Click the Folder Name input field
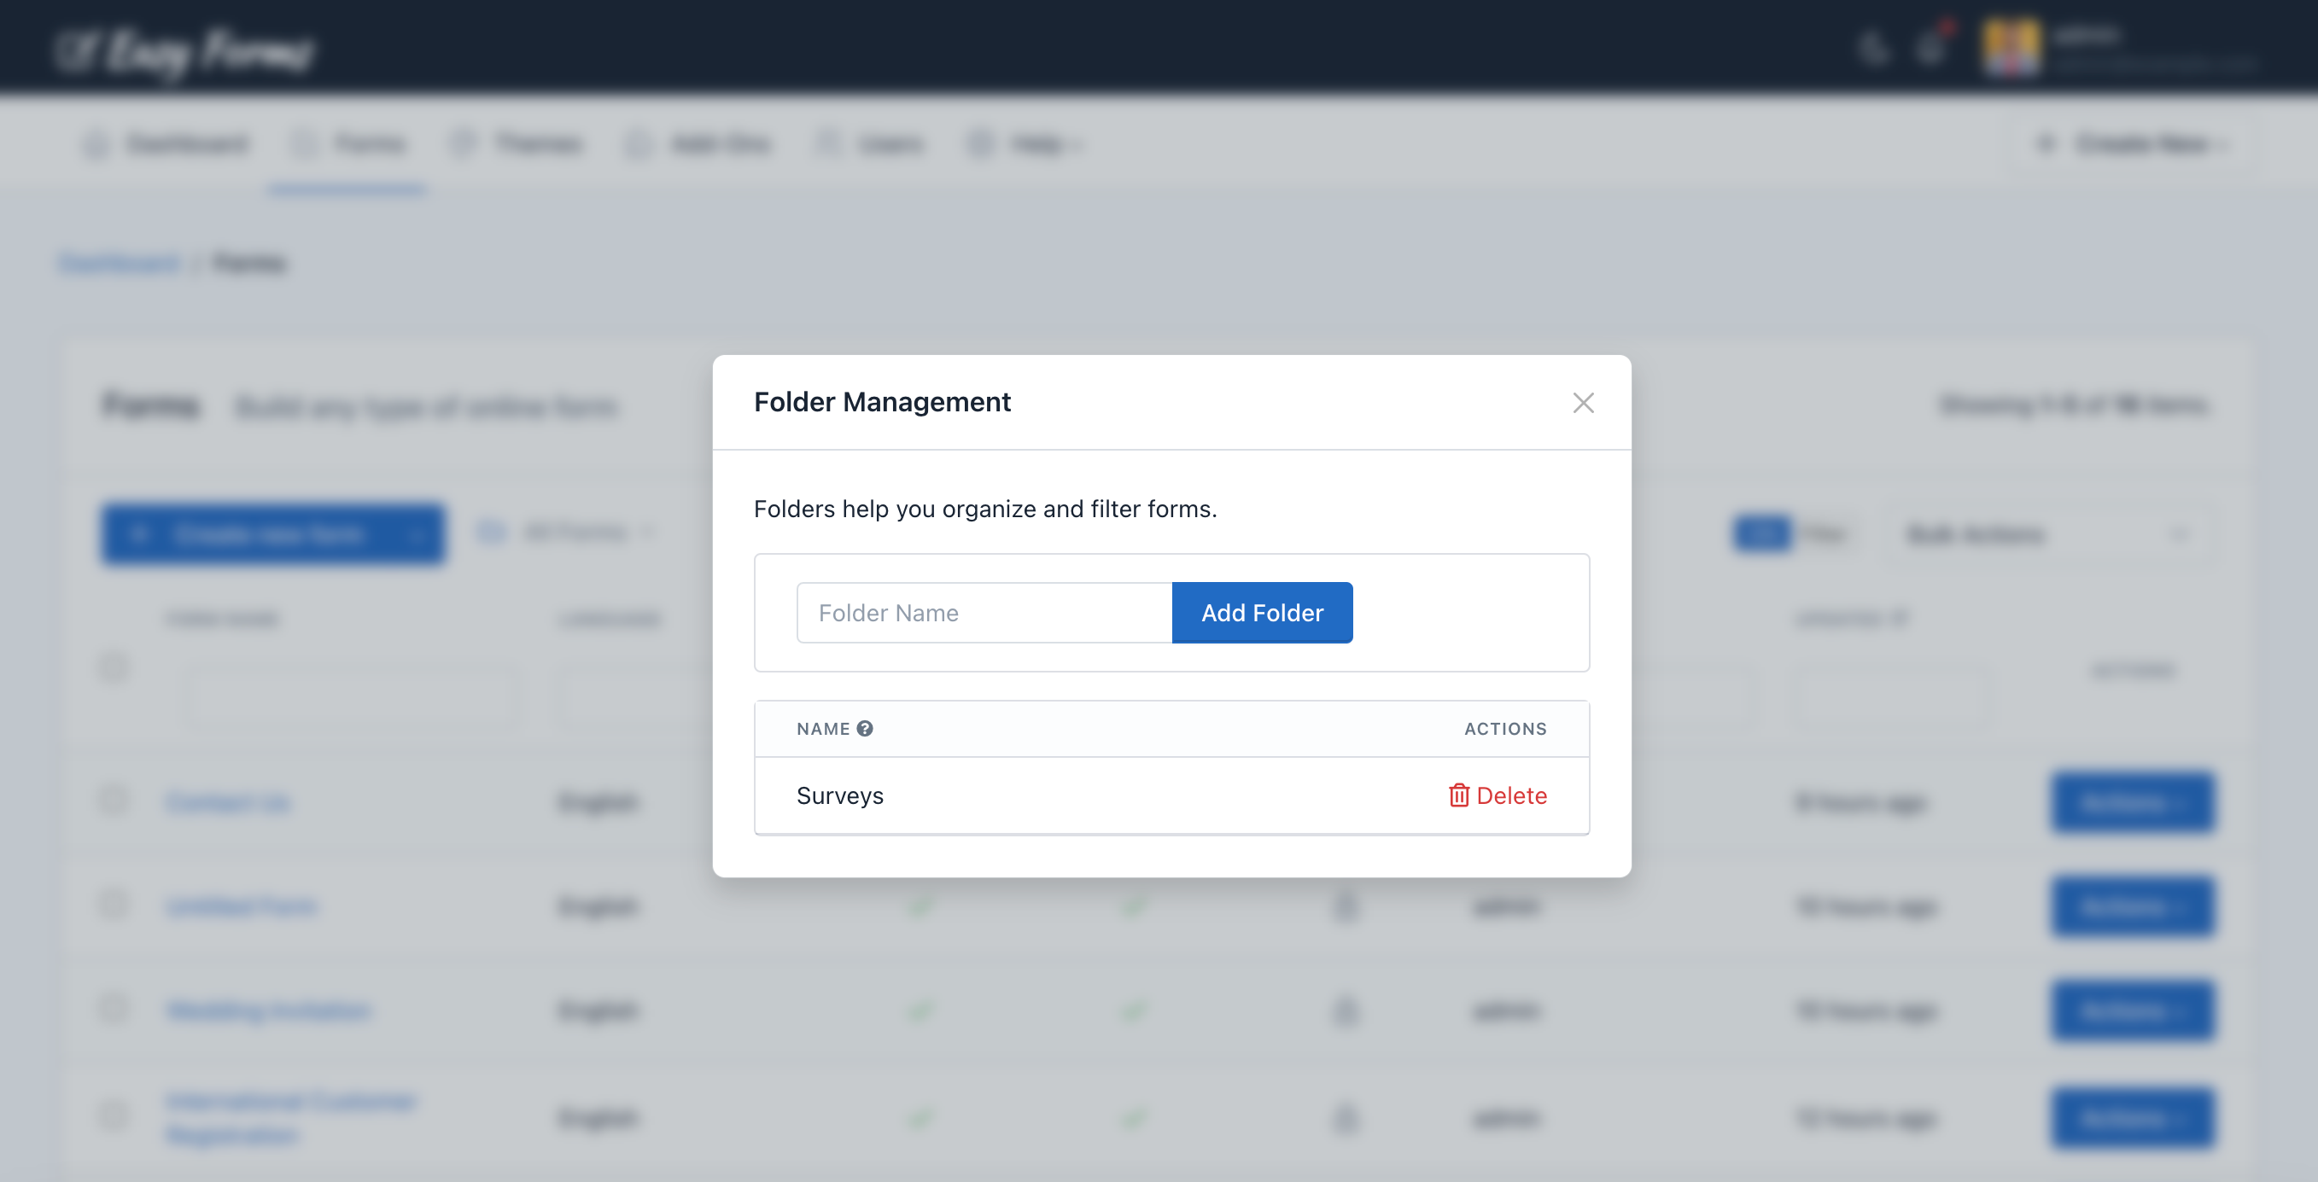Screen dimensions: 2318x1182 984,613
